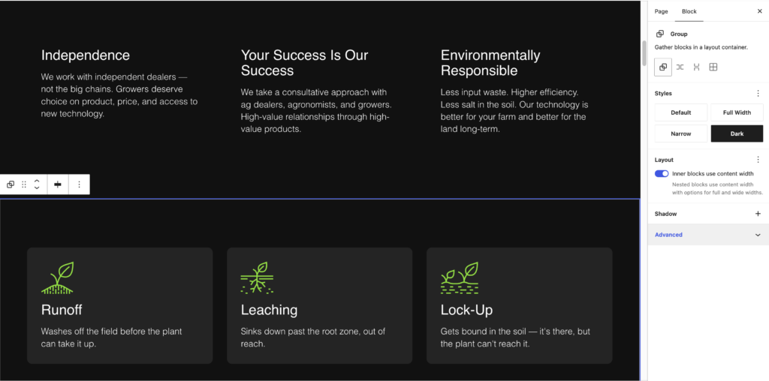Click the drag handle dots in block toolbar

point(24,184)
